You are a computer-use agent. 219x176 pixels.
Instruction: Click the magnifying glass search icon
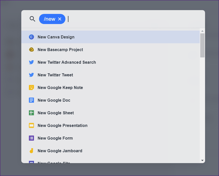coord(32,19)
